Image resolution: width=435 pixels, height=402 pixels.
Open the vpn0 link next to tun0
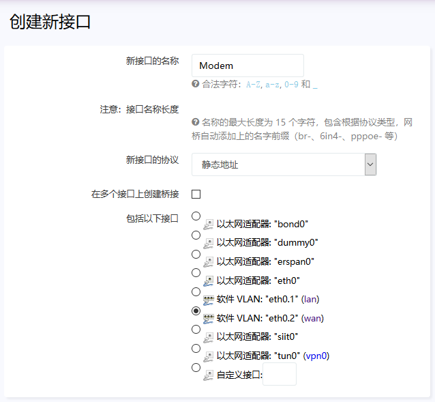[316, 356]
